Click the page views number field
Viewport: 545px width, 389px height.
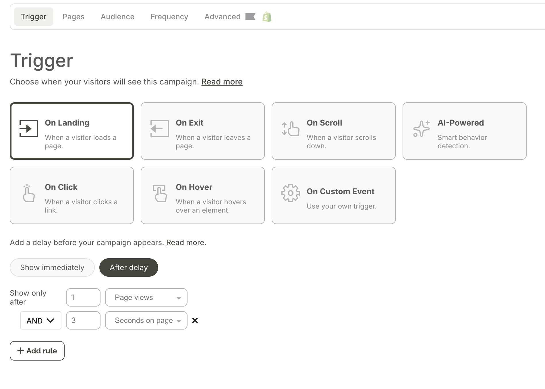point(83,297)
